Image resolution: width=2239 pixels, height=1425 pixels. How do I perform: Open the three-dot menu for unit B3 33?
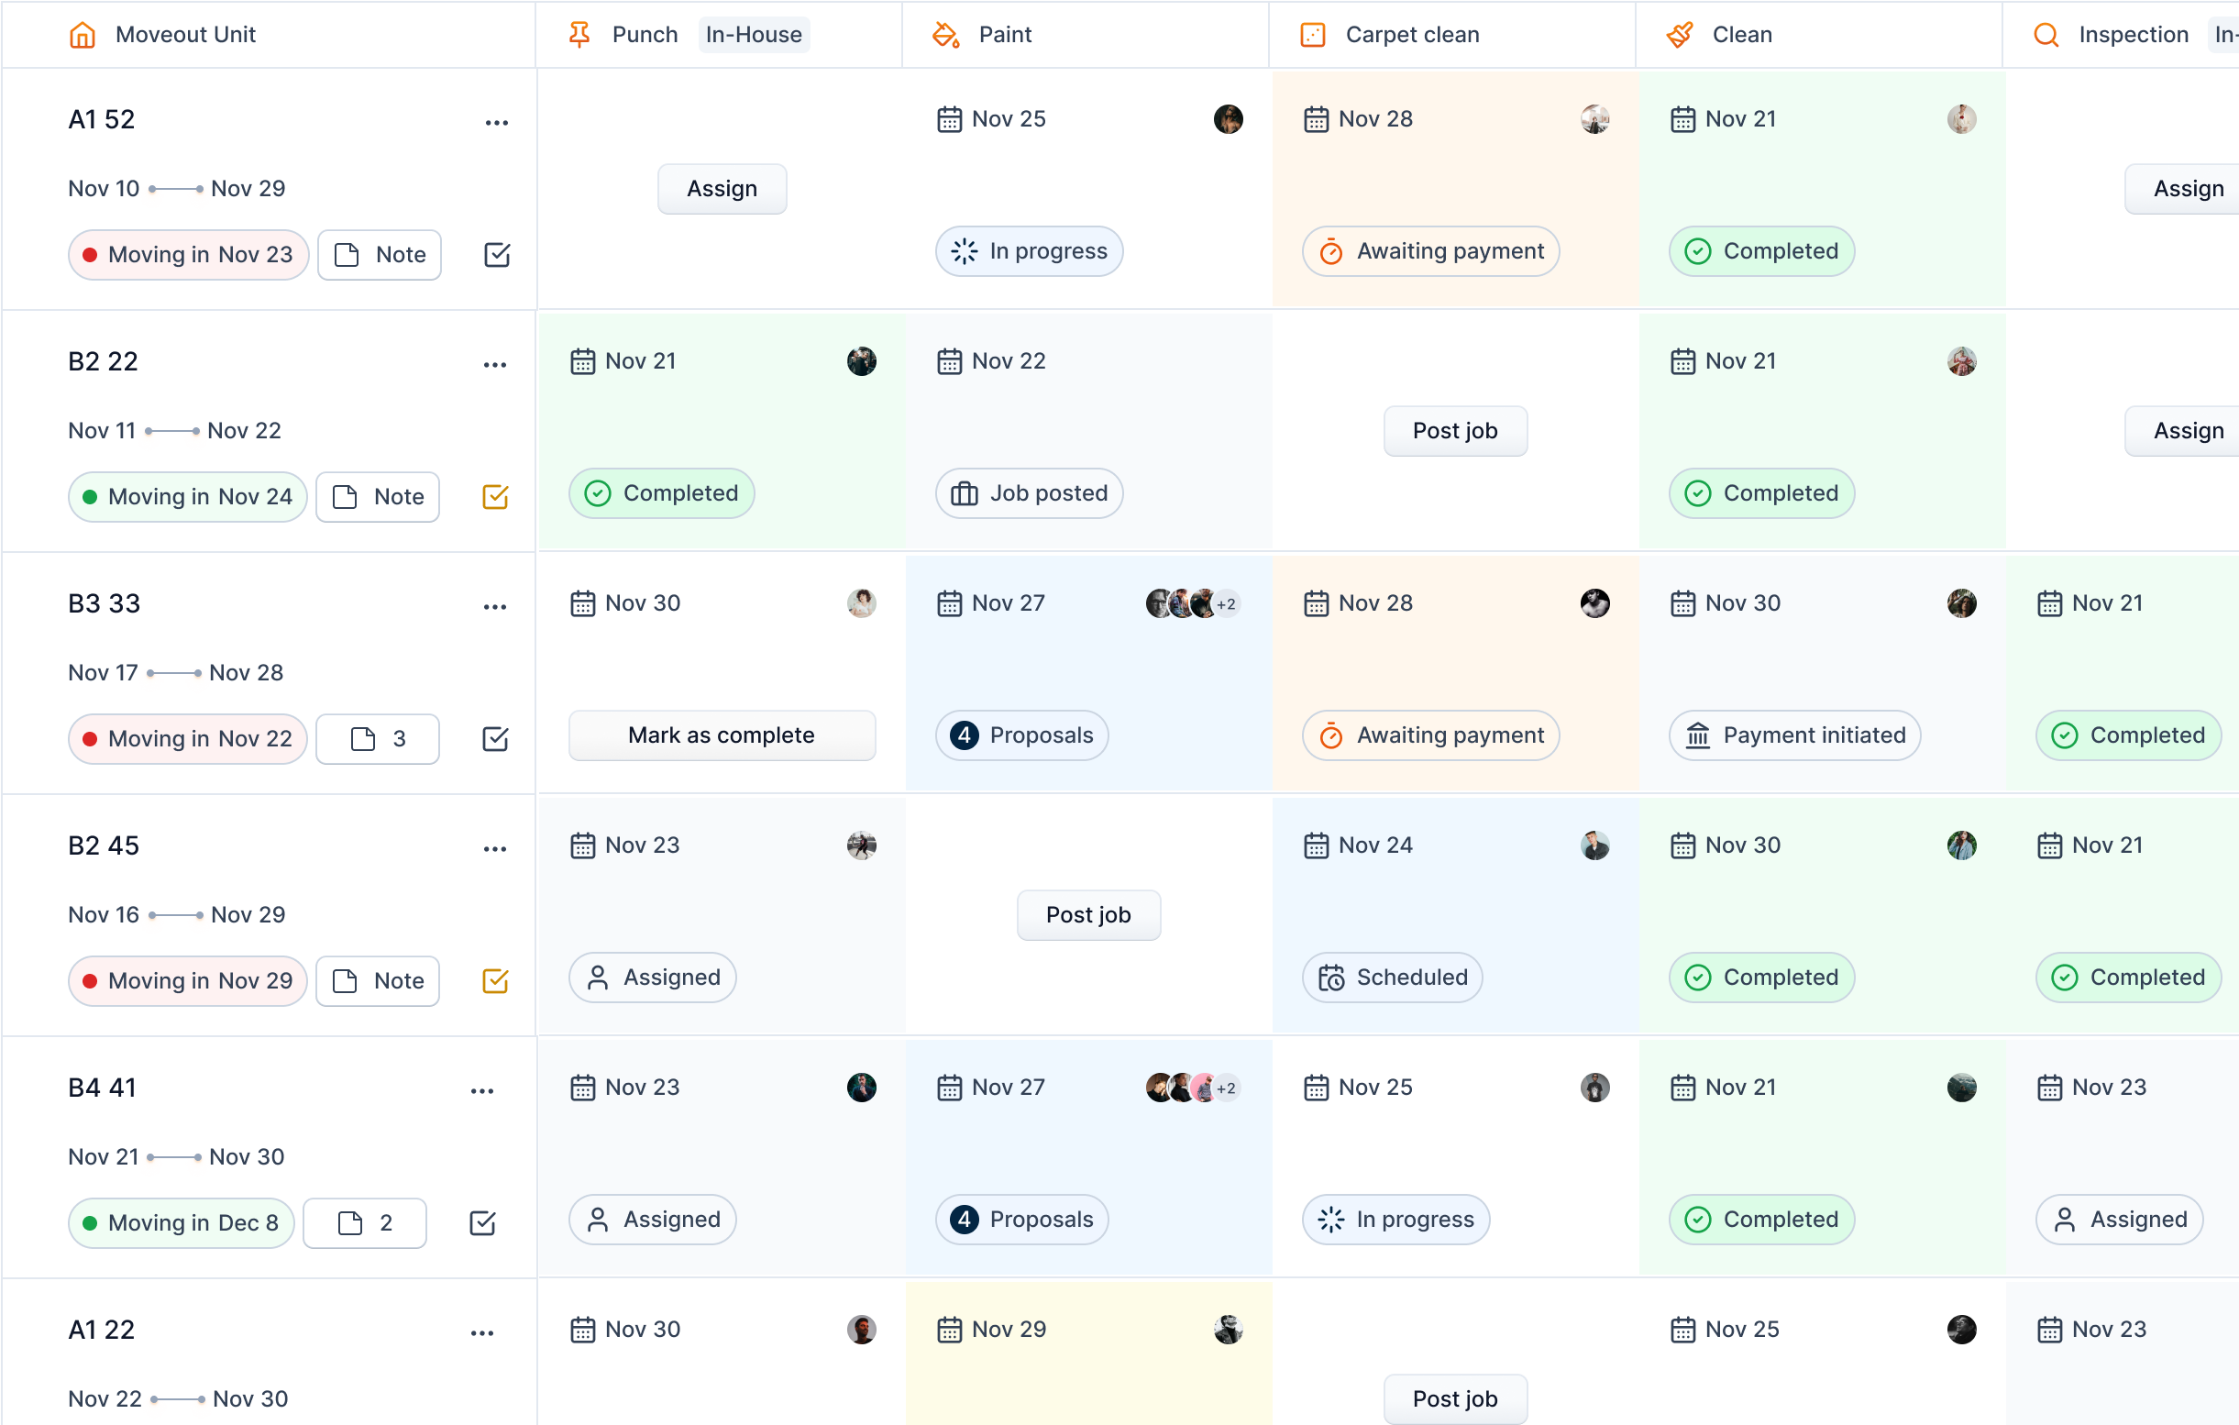pyautogui.click(x=495, y=607)
